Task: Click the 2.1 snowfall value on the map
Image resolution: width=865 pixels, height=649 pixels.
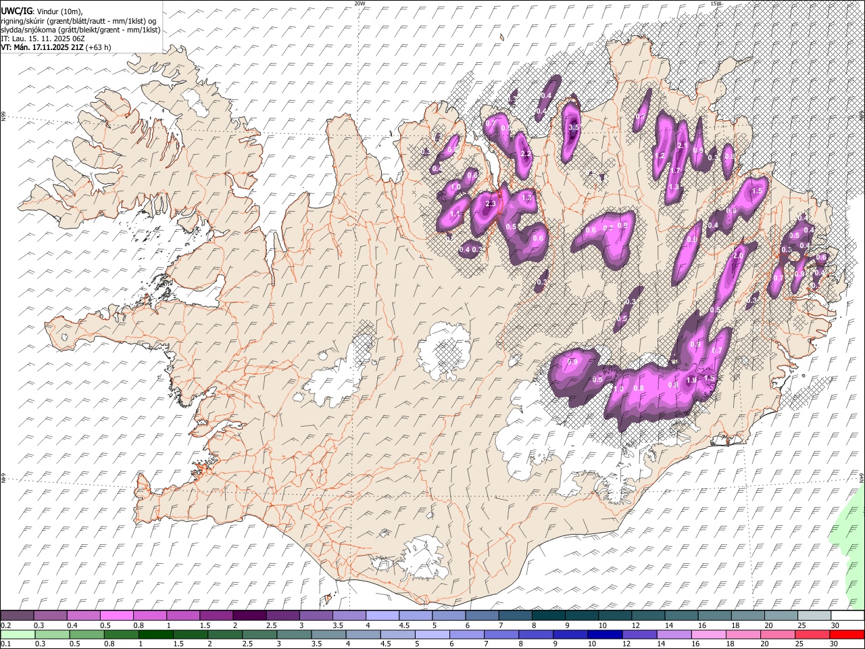Action: coord(682,145)
